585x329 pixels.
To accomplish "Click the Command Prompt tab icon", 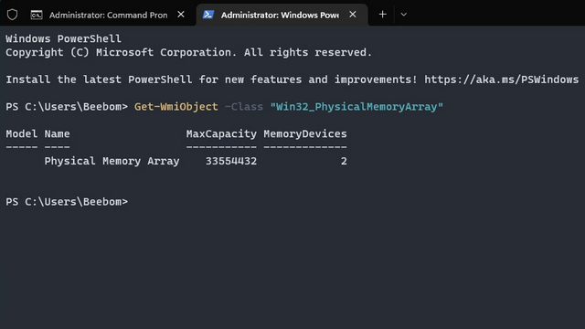I will click(x=37, y=15).
